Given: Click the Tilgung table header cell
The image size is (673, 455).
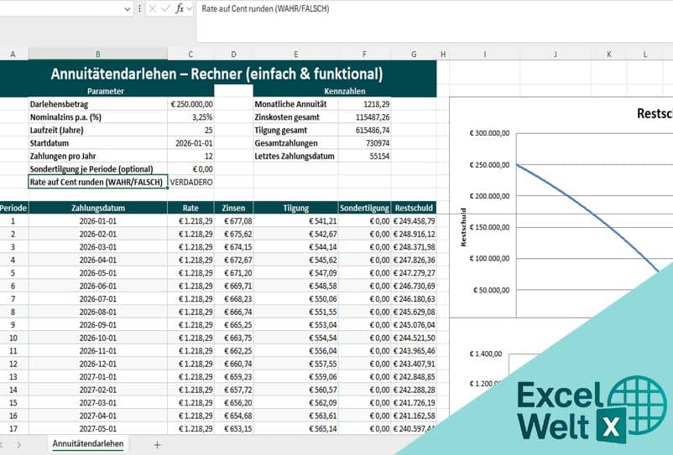Looking at the screenshot, I should click(295, 208).
